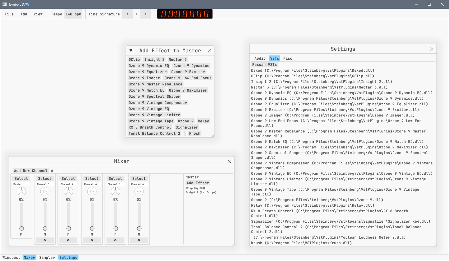Remove Channel 6 with its X button
Image resolution: width=449 pixels, height=261 pixels.
click(x=139, y=240)
